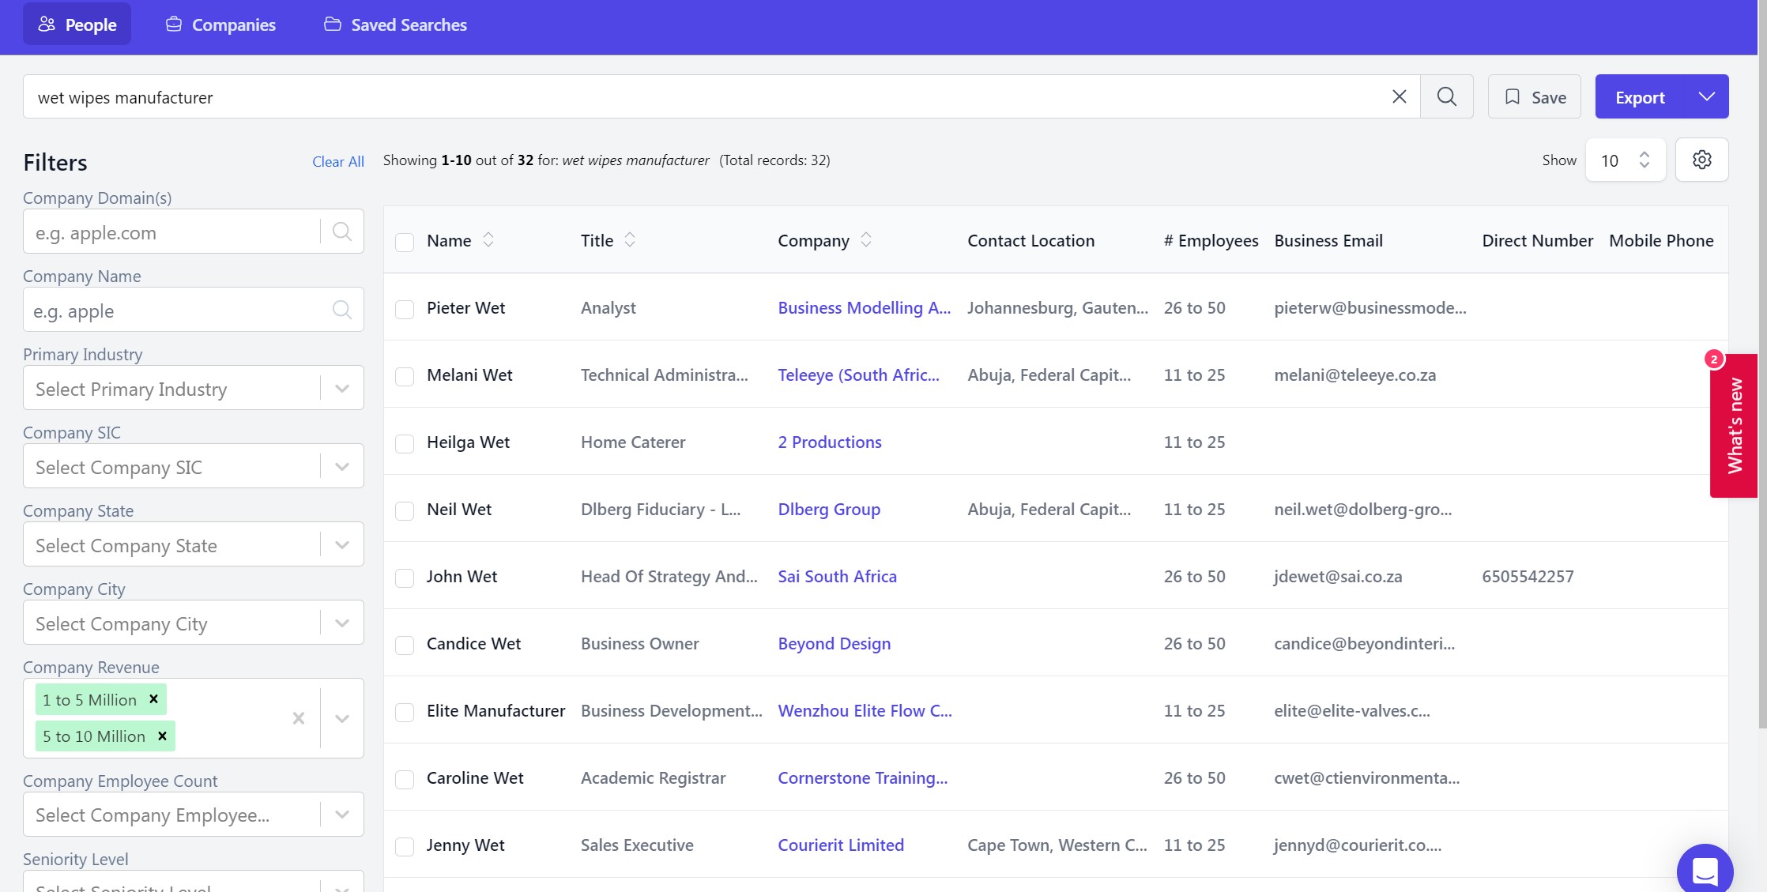The width and height of the screenshot is (1767, 892).
Task: Open the Saved Searches tab
Action: [395, 24]
